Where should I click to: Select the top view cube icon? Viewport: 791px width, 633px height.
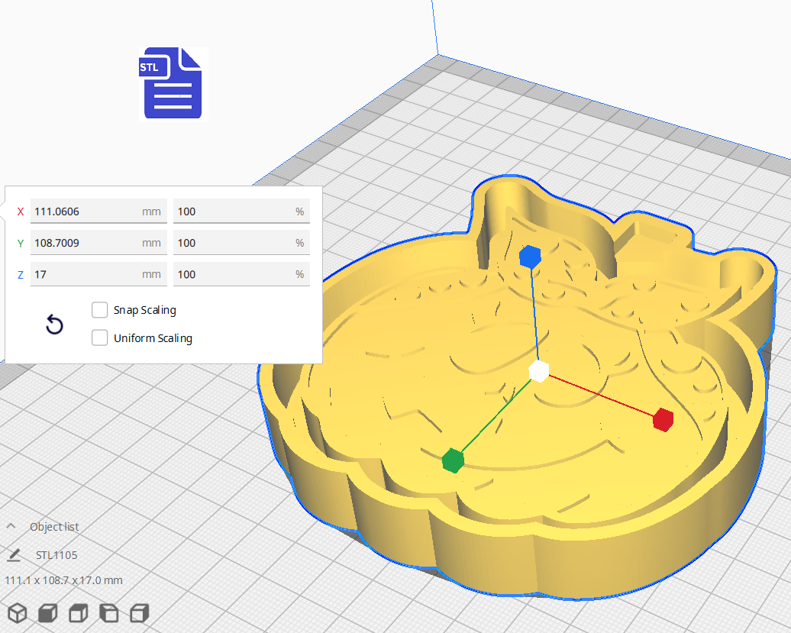[x=78, y=613]
